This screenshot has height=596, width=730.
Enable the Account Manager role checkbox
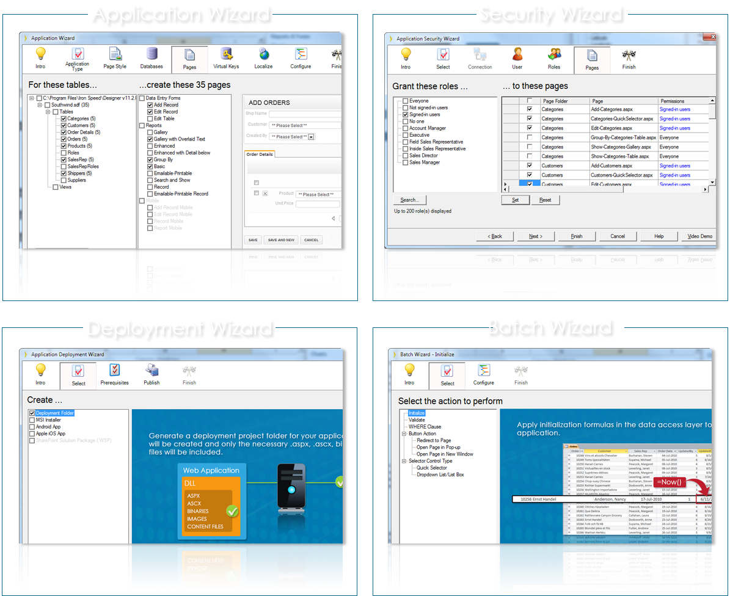pyautogui.click(x=404, y=128)
